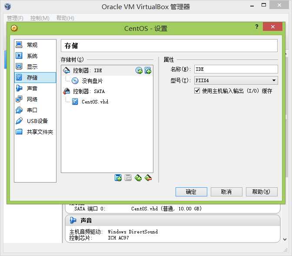
Task: Open the 显示 (Display) settings category
Action: tap(35, 66)
